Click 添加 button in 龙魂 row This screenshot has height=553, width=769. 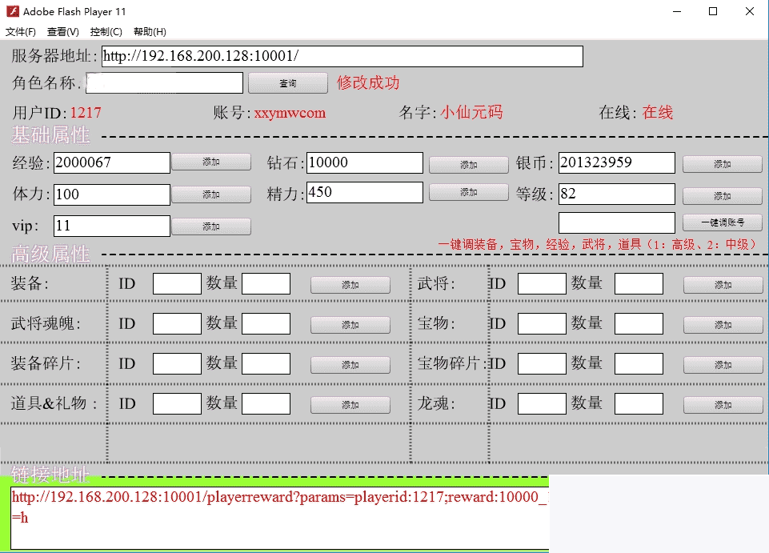[x=723, y=405]
